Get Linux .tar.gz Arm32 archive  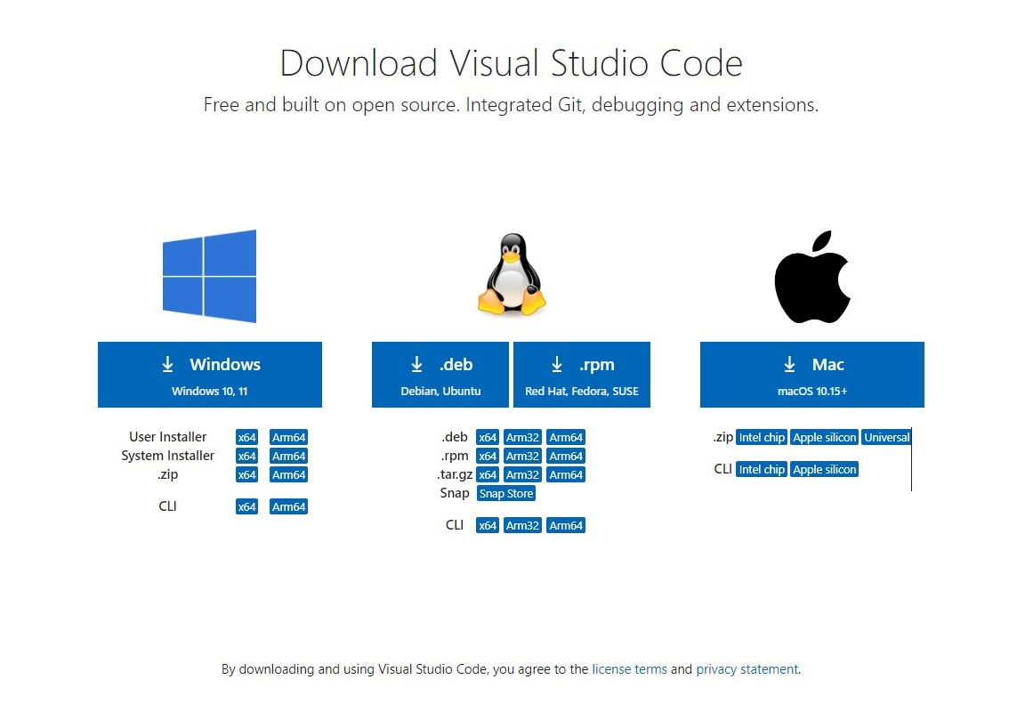pyautogui.click(x=523, y=475)
